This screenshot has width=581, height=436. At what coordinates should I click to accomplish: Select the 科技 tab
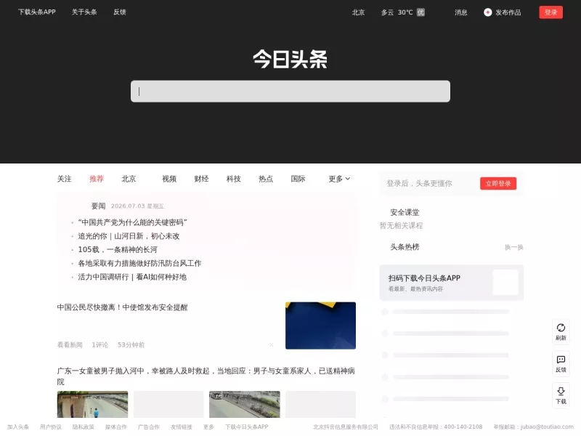point(233,179)
